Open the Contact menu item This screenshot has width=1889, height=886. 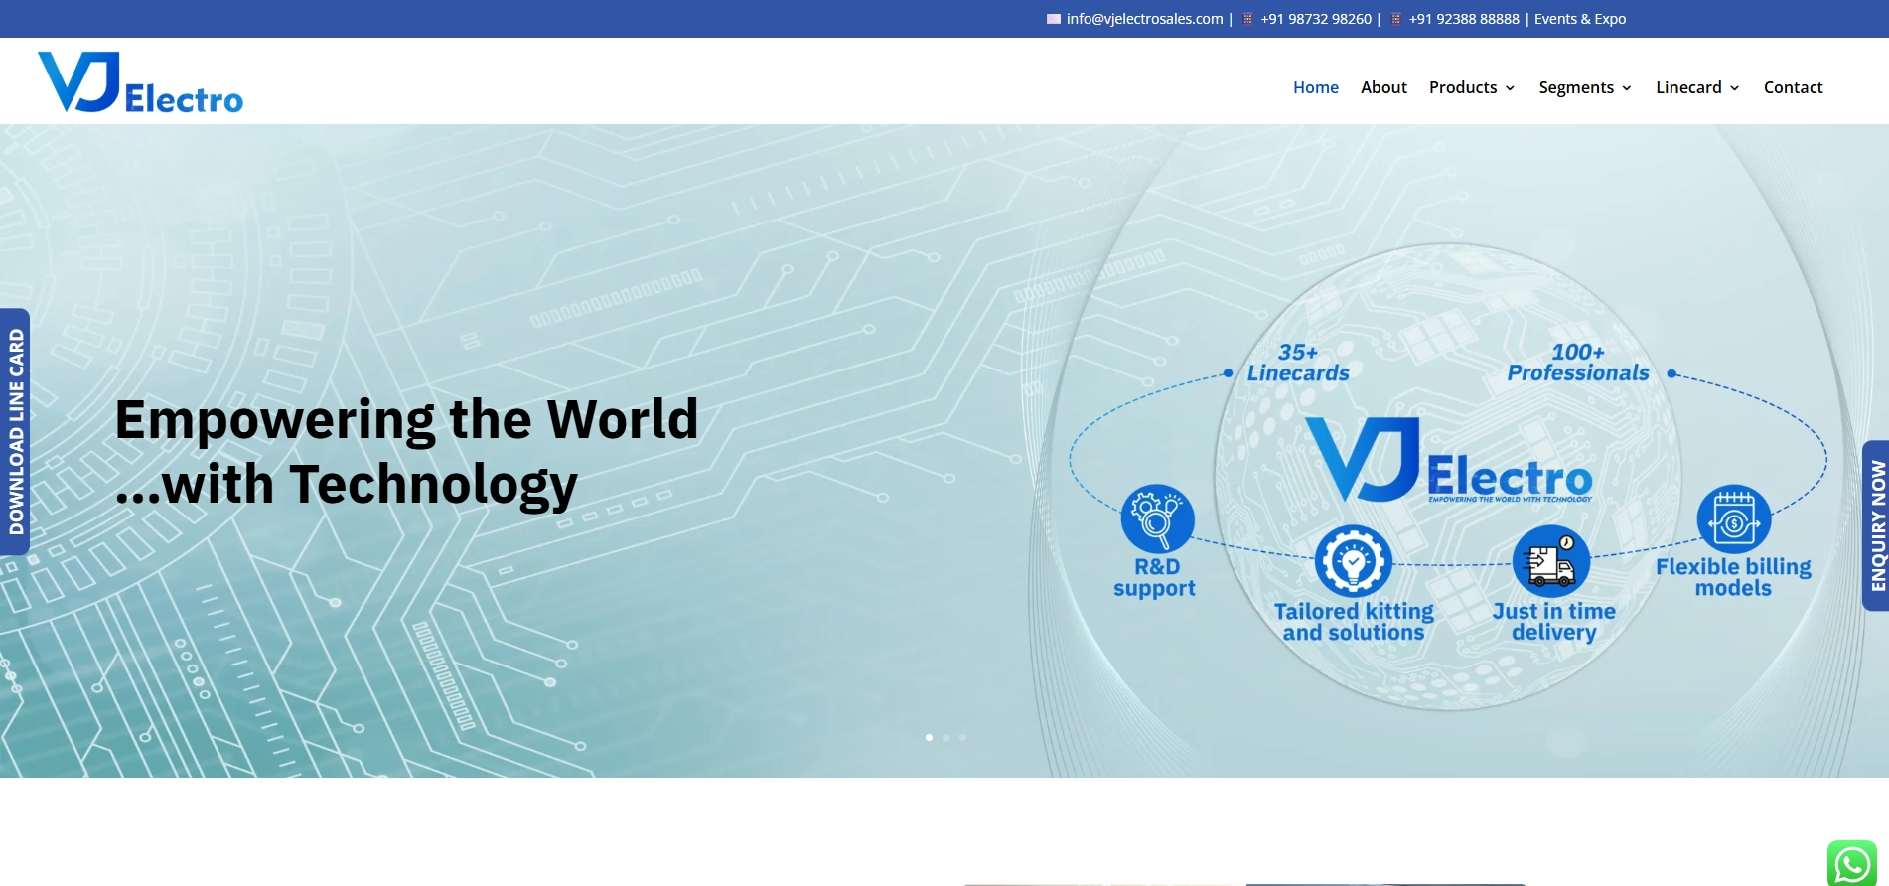[x=1793, y=87]
